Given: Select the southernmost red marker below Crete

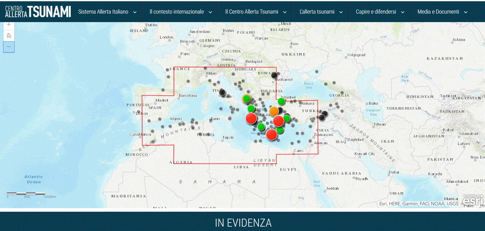Looking at the screenshot, I should (271, 134).
